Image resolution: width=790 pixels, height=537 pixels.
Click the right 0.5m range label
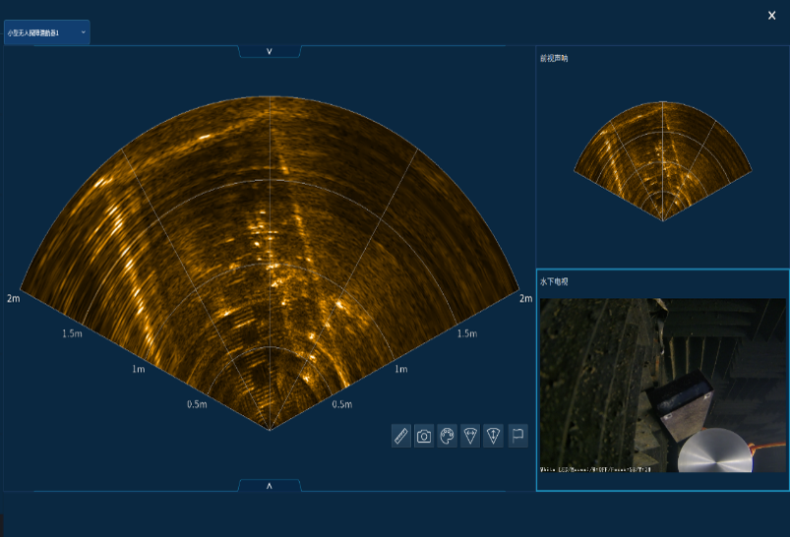tap(341, 404)
